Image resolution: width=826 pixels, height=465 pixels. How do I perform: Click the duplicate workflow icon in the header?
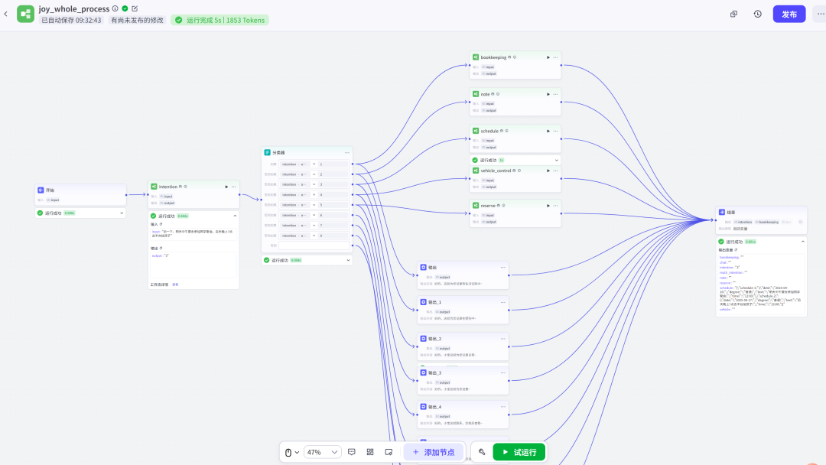point(733,14)
